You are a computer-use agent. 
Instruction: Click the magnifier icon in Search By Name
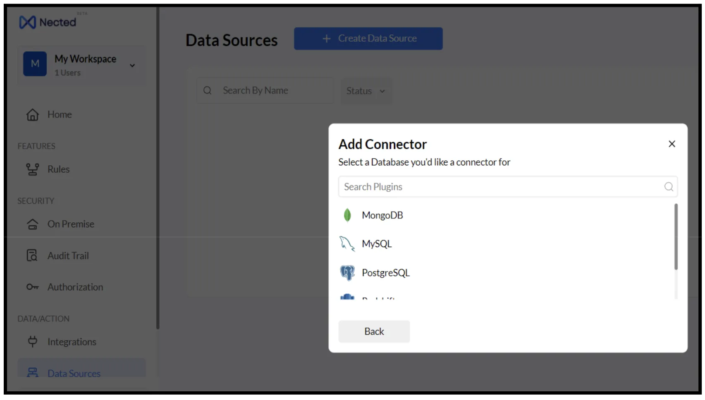[x=208, y=90]
